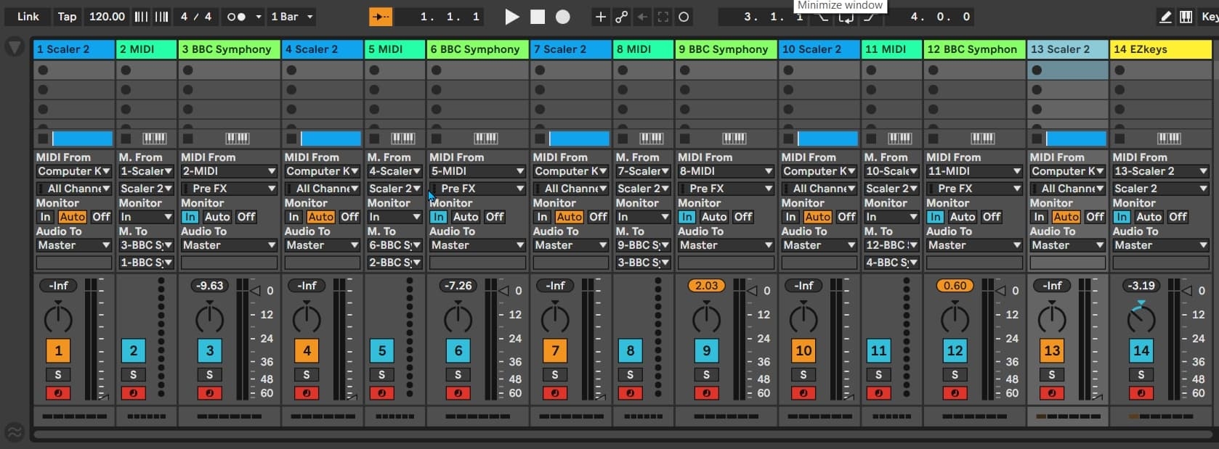Select the 6 BBC Symphony track header
Viewport: 1219px width, 449px height.
click(x=477, y=49)
